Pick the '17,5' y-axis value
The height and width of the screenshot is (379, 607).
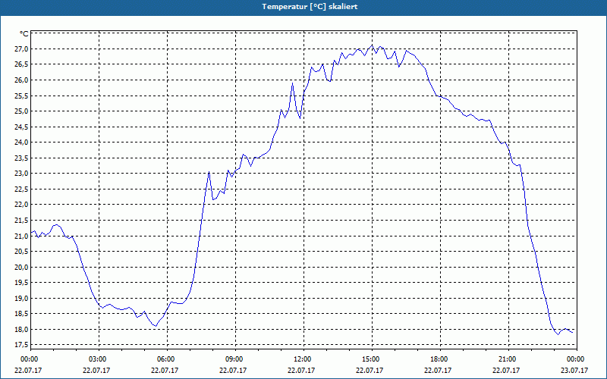[21, 345]
